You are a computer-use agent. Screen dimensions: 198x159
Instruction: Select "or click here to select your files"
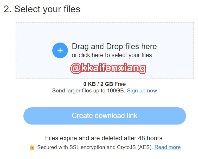click(x=112, y=55)
